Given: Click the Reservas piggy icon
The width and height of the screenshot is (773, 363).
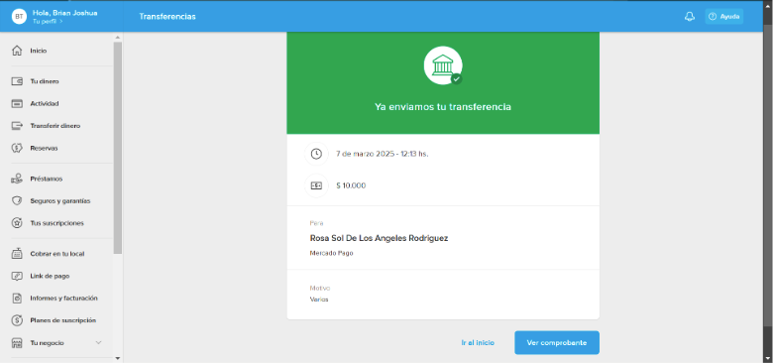Looking at the screenshot, I should pos(17,148).
